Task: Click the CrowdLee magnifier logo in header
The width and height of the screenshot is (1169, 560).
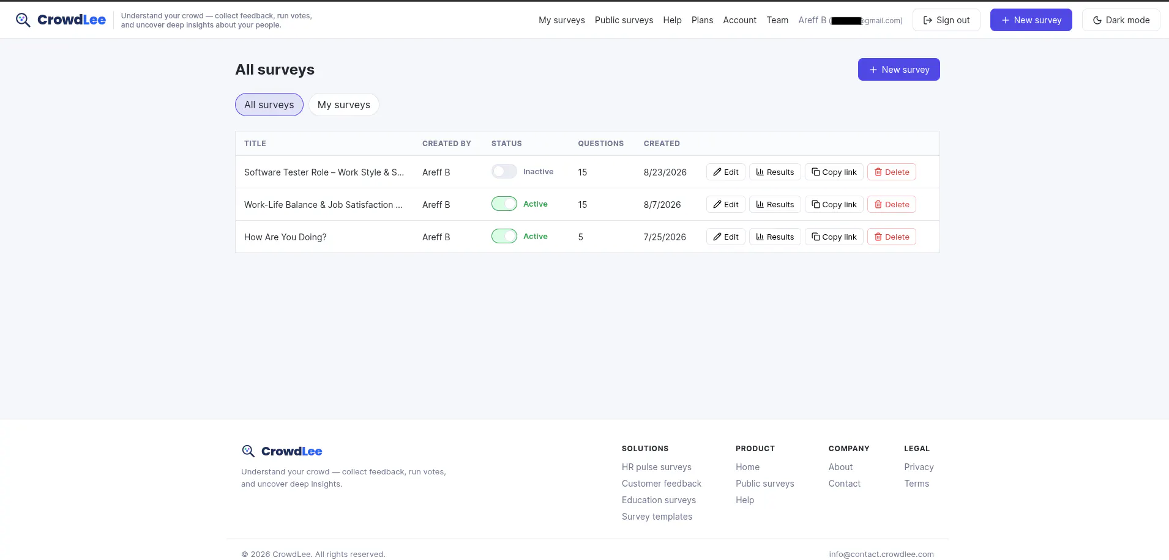Action: 23,20
